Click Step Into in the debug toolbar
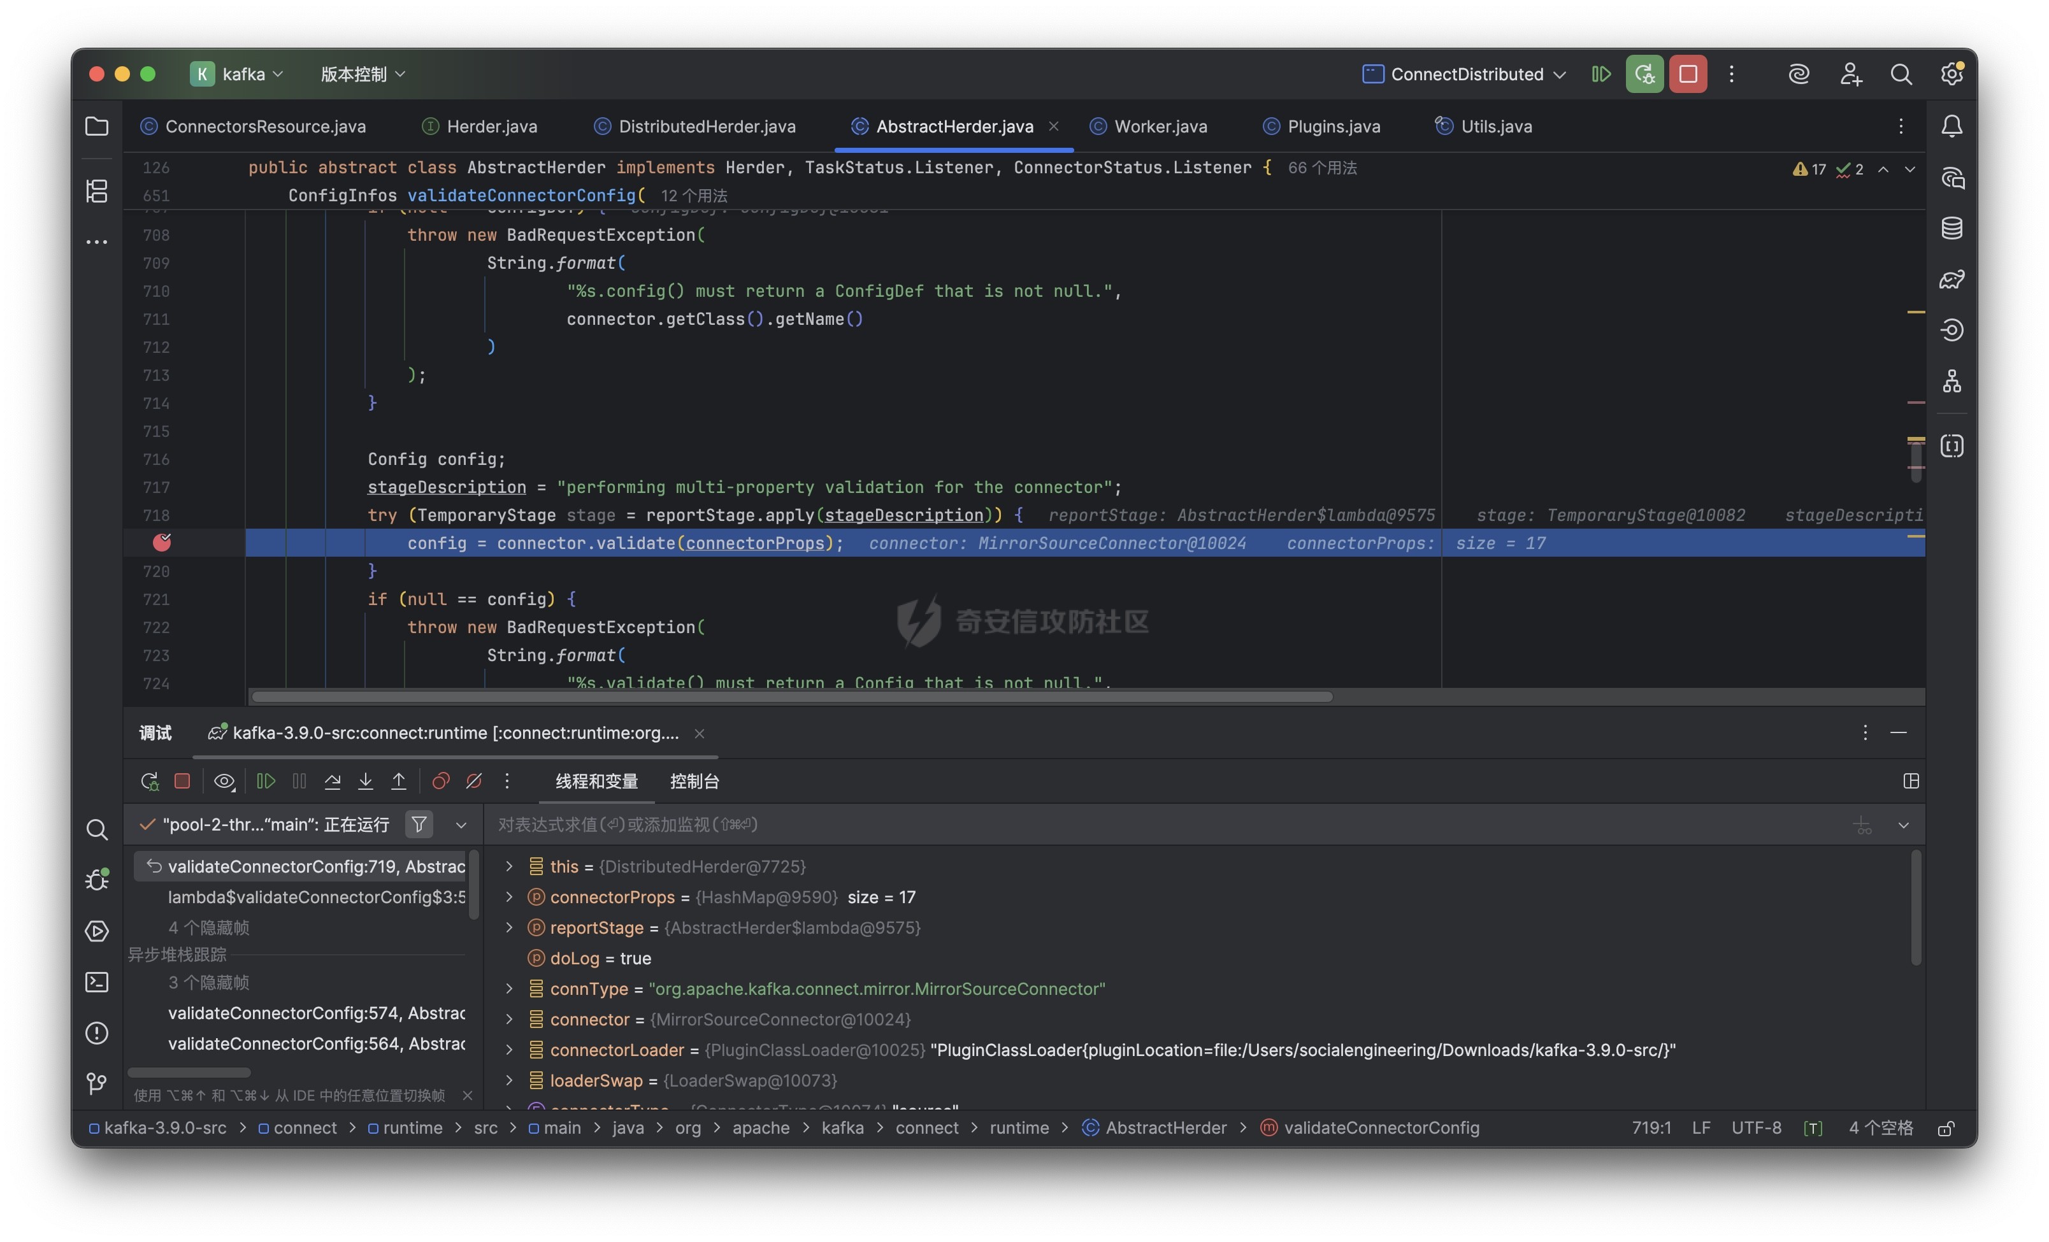The width and height of the screenshot is (2049, 1242). [365, 781]
